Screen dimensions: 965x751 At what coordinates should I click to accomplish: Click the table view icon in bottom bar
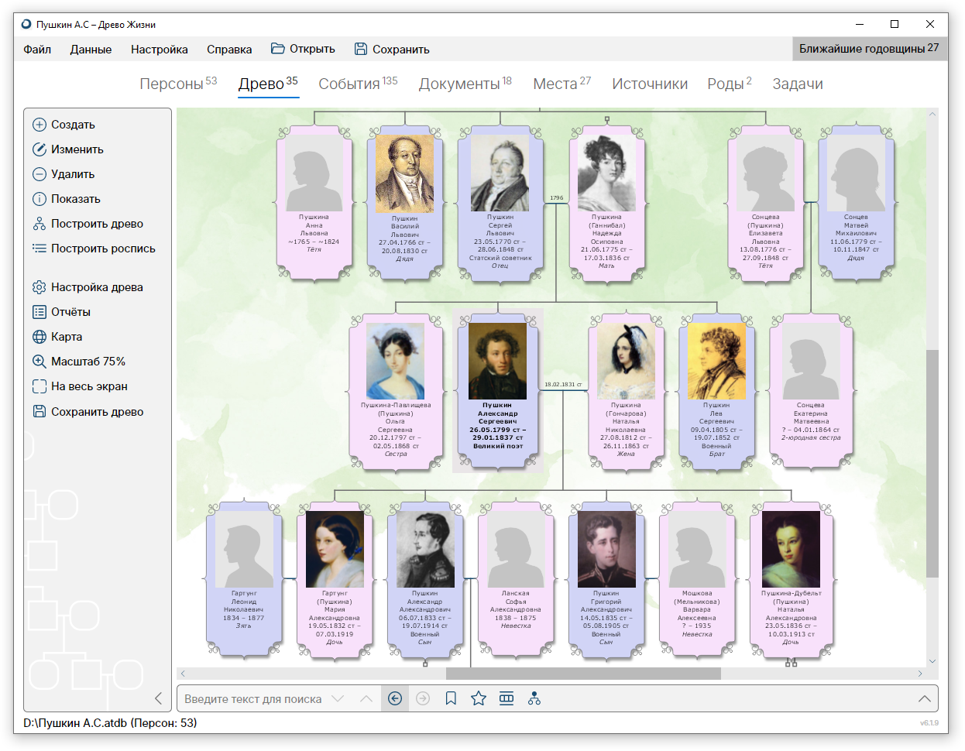coord(507,698)
